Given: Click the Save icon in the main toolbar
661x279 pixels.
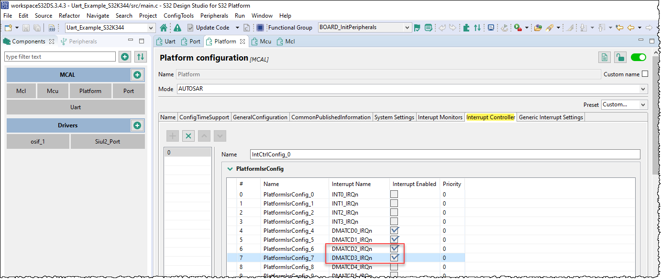Looking at the screenshot, I should click(x=25, y=27).
